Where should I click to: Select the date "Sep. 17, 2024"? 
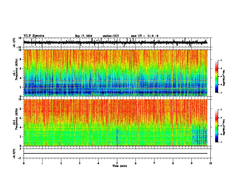coord(83,36)
